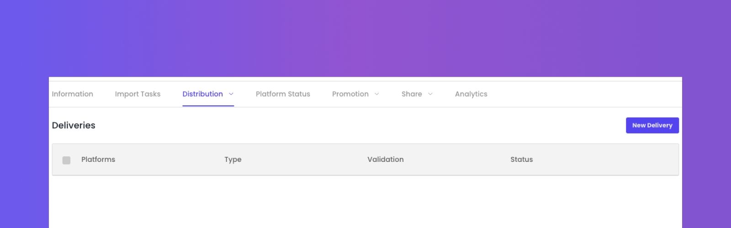Click the empty deliveries table body

pyautogui.click(x=365, y=202)
